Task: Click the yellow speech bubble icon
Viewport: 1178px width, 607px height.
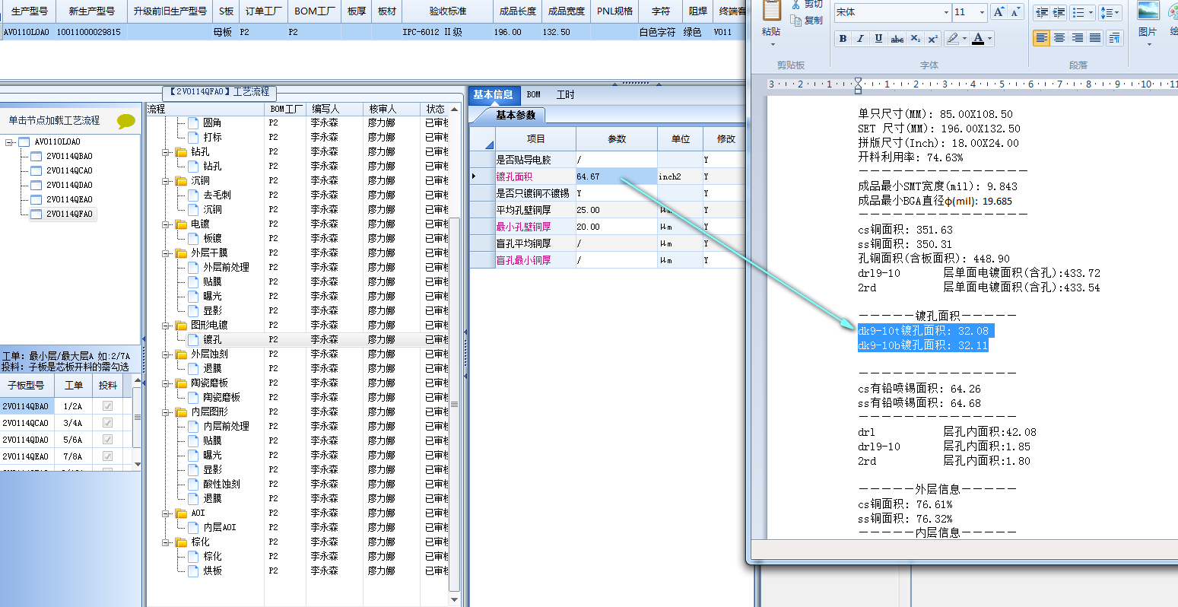Action: 126,120
